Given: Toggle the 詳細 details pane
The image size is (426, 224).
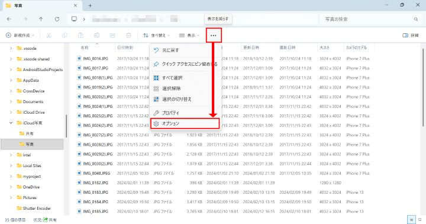Looking at the screenshot, I should point(411,36).
